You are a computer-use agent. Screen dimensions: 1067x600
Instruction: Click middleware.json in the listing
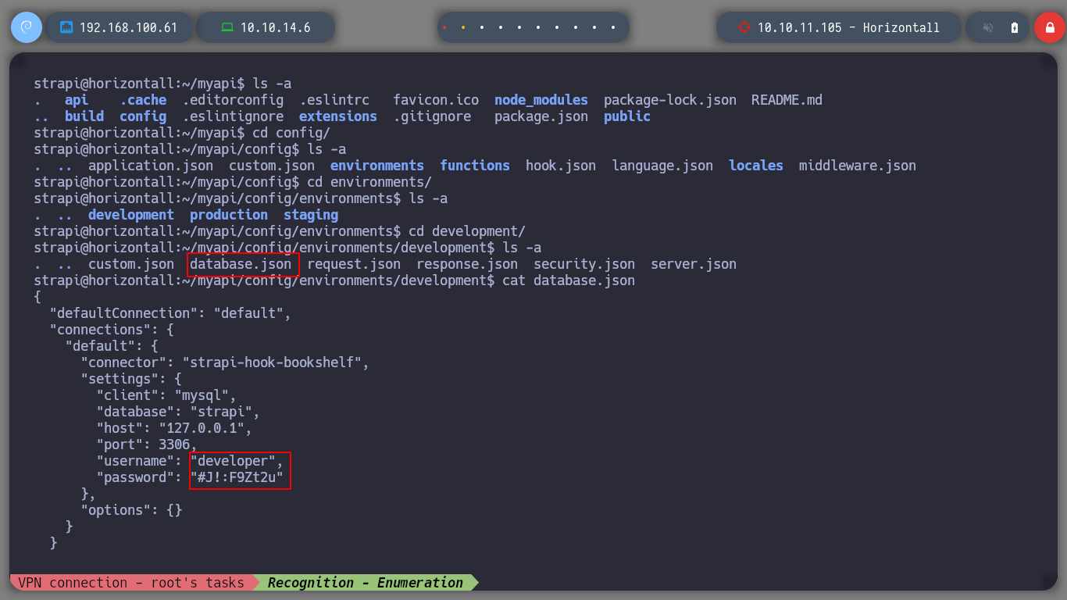(858, 166)
